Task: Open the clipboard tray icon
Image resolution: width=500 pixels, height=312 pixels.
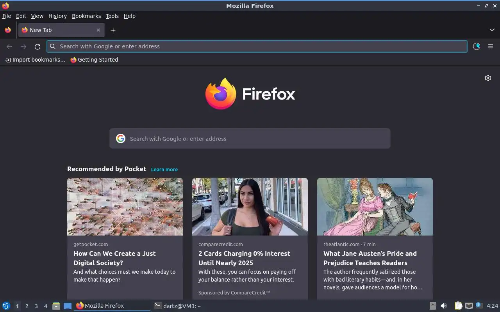Action: coord(459,306)
